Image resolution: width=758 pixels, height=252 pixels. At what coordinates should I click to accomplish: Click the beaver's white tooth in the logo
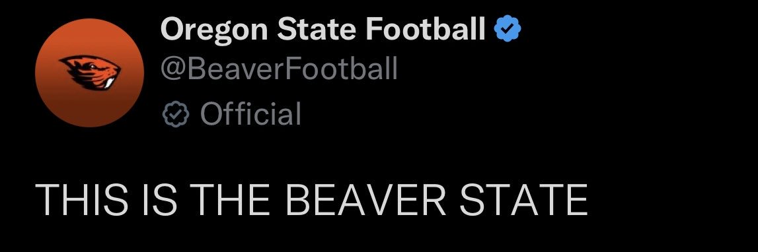pos(110,83)
